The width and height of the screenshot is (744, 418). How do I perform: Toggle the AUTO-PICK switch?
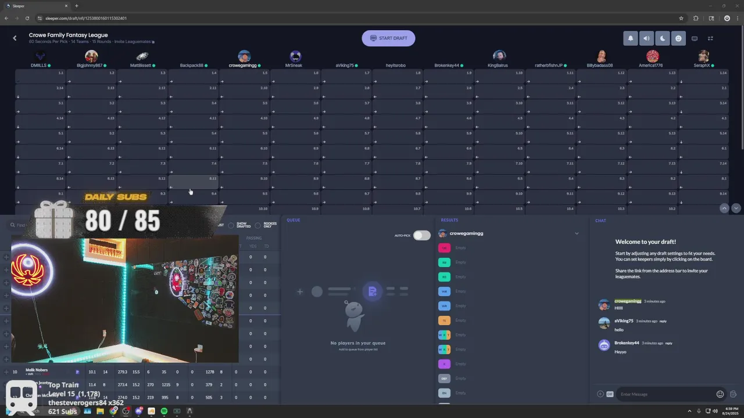point(422,235)
